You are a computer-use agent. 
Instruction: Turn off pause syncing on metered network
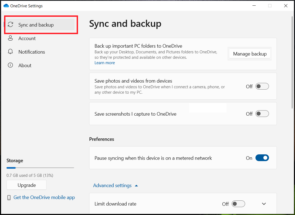coord(262,158)
